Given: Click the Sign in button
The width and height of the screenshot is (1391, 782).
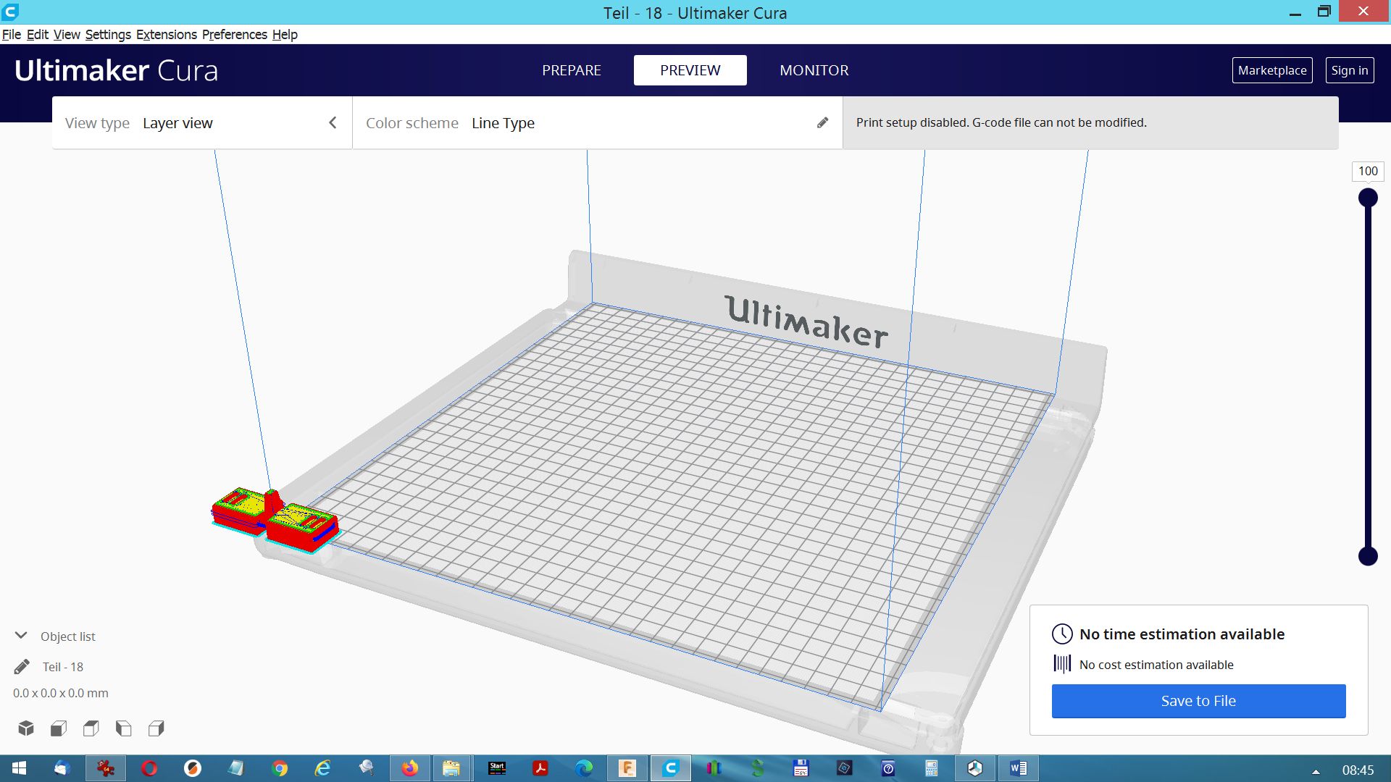Looking at the screenshot, I should tap(1350, 70).
